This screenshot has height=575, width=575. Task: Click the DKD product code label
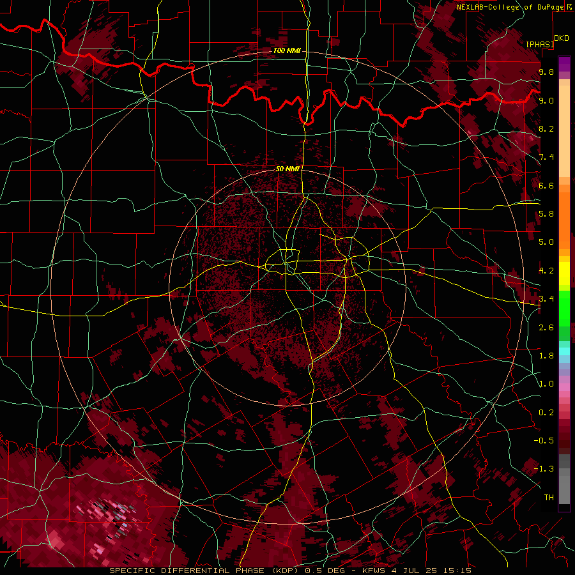[x=562, y=38]
